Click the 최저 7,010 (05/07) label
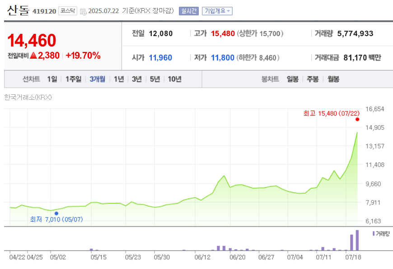 tap(56, 220)
